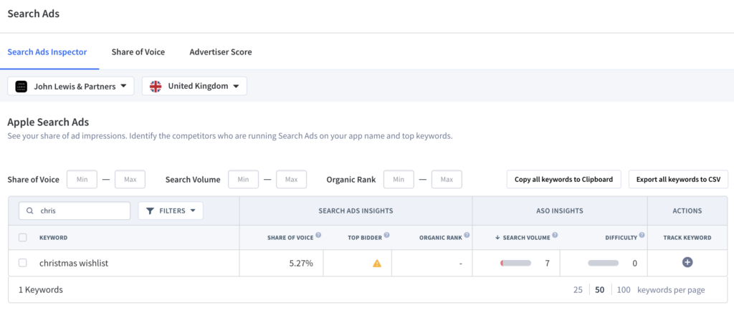Screen dimensions: 734x313
Task: Open the Advertiser Score tab
Action: (x=221, y=52)
